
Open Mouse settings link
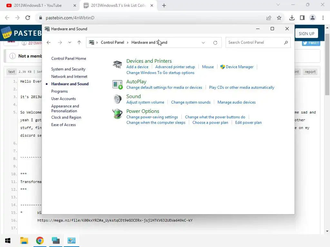[208, 67]
